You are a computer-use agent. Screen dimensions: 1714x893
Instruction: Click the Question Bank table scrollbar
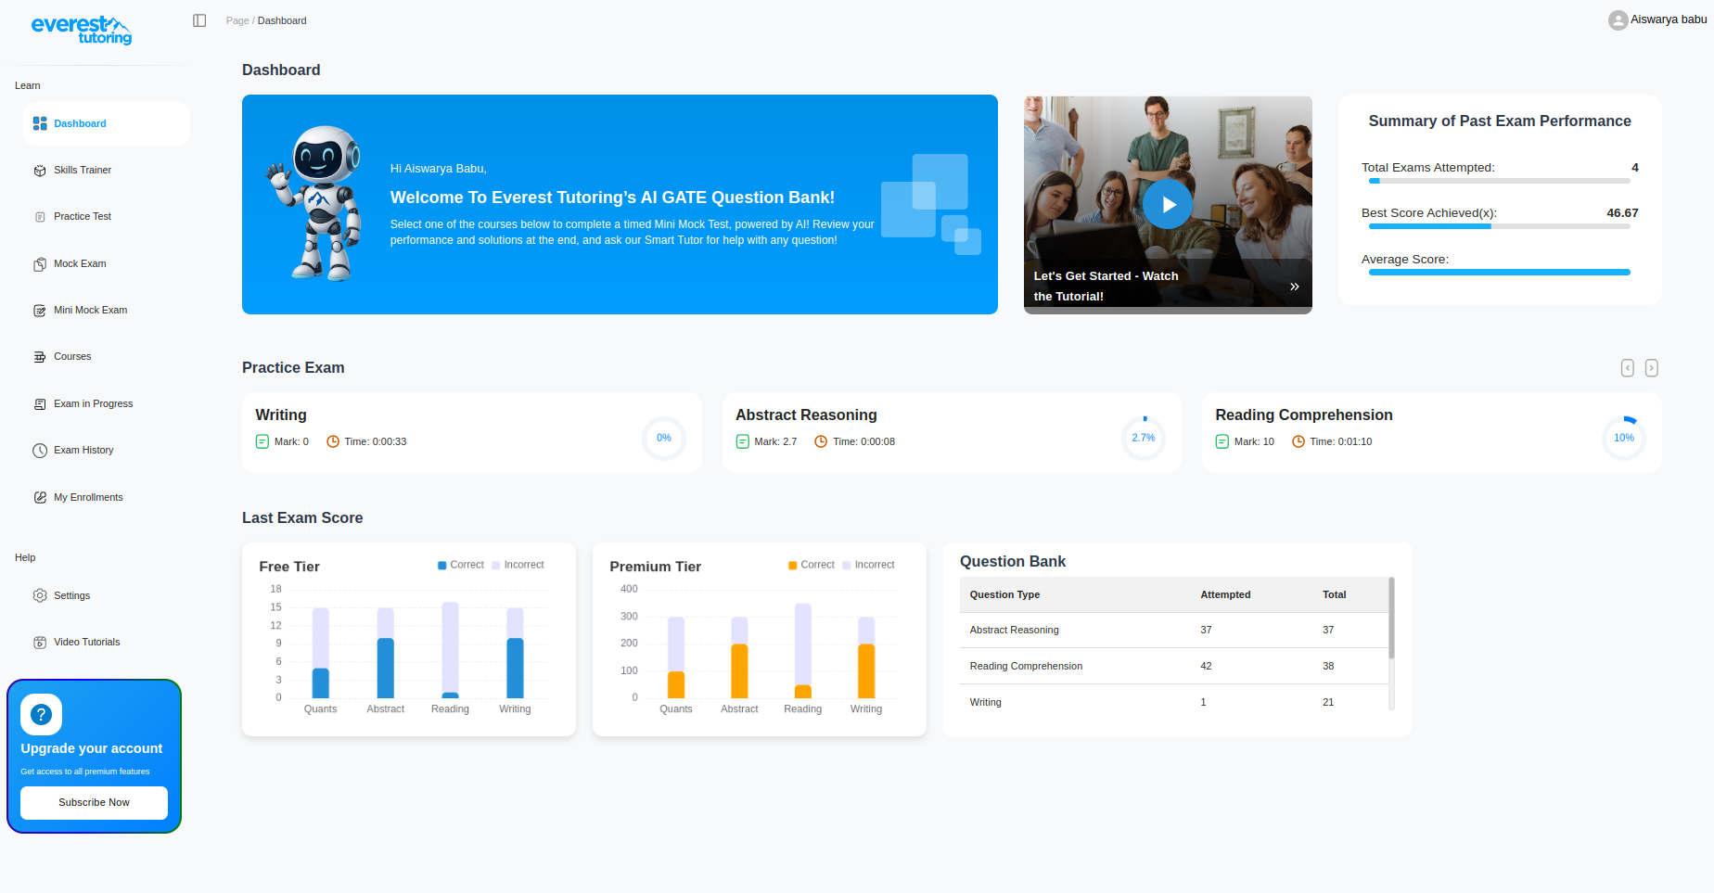(1391, 619)
